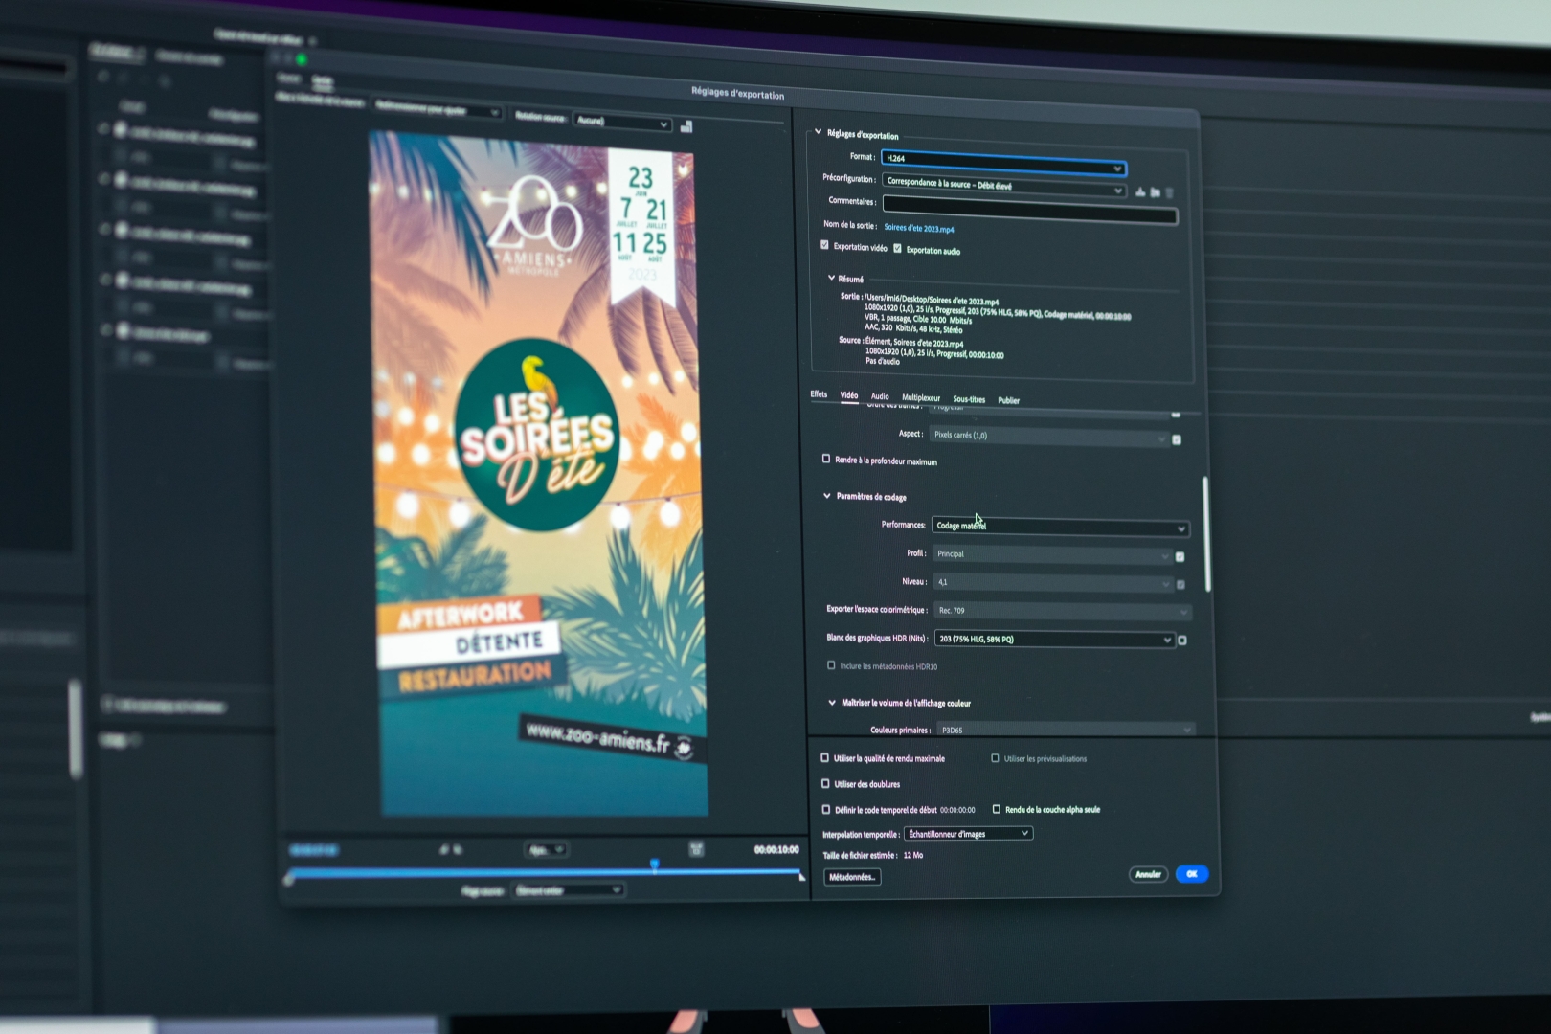Click the Annuler button
This screenshot has width=1551, height=1034.
coord(1148,874)
